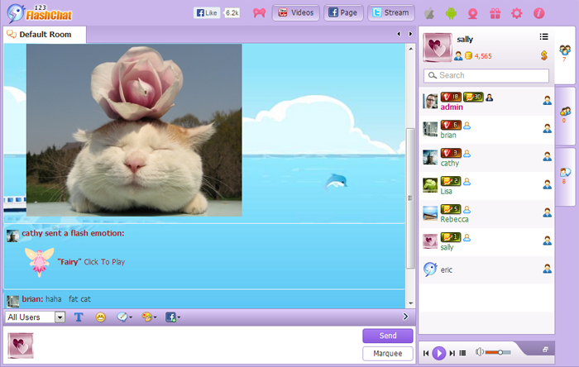The width and height of the screenshot is (579, 367).
Task: Open the All Users dropdown
Action: 35,317
